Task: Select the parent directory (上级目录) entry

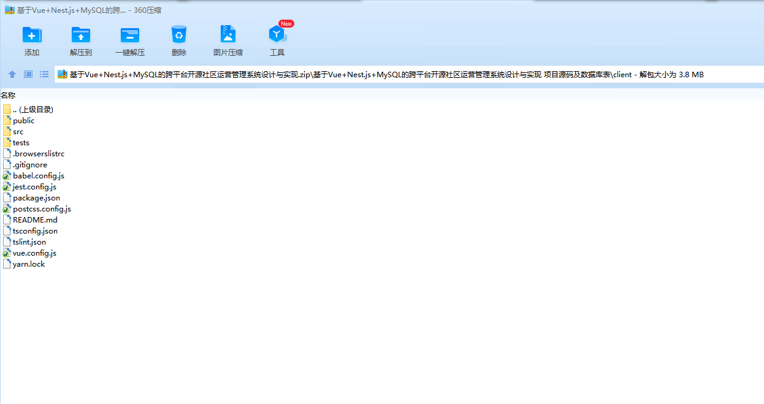Action: pos(28,110)
